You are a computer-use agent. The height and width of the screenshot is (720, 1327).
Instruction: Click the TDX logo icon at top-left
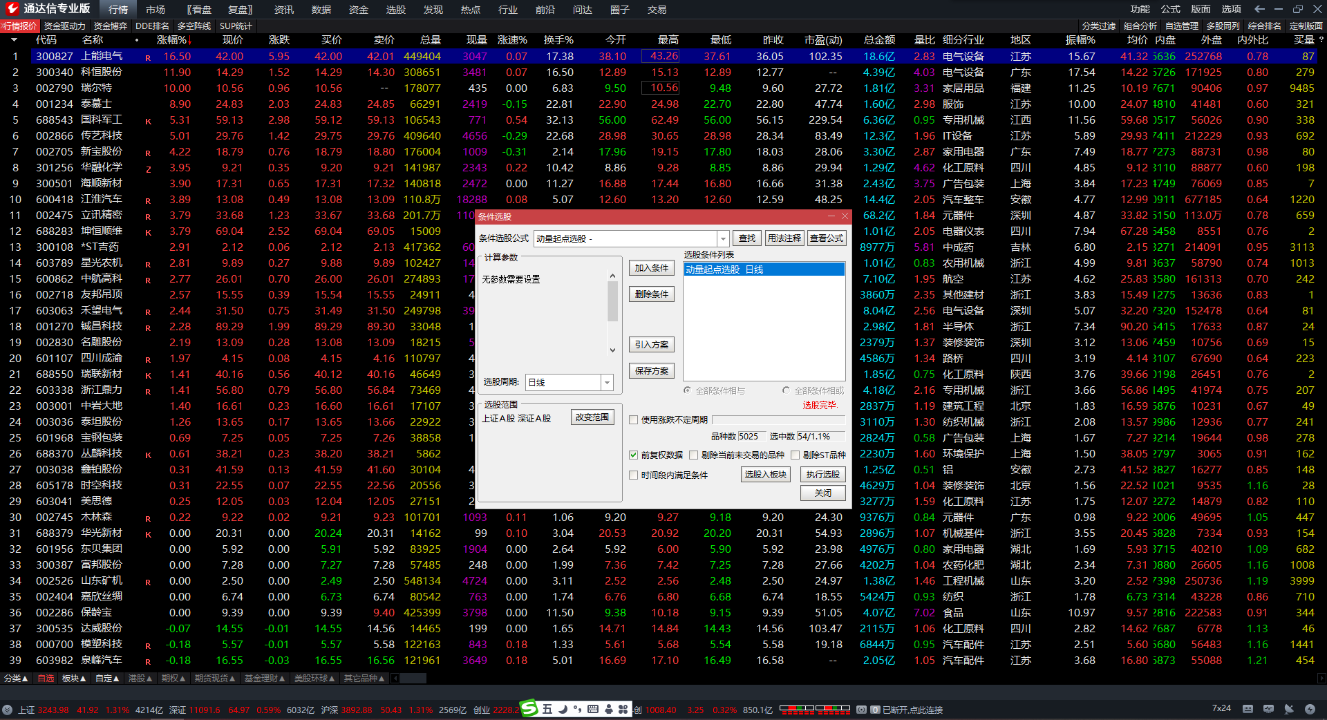tap(12, 9)
